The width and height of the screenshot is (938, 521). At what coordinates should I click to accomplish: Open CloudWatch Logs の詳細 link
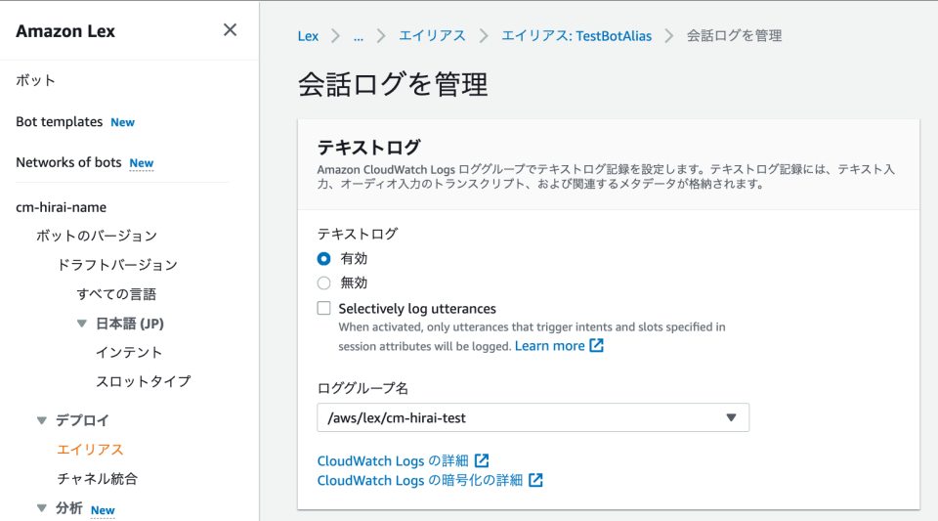pyautogui.click(x=393, y=460)
